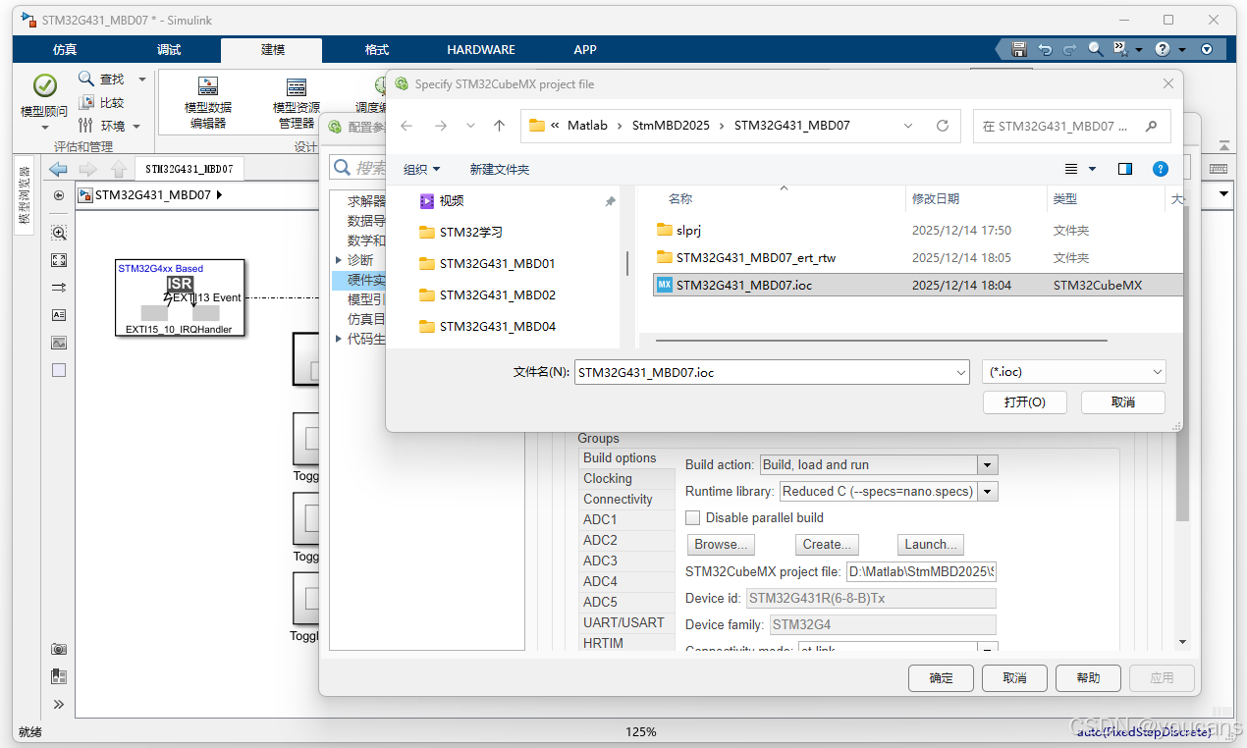Click the hide/show explorer bar icon

(x=59, y=195)
